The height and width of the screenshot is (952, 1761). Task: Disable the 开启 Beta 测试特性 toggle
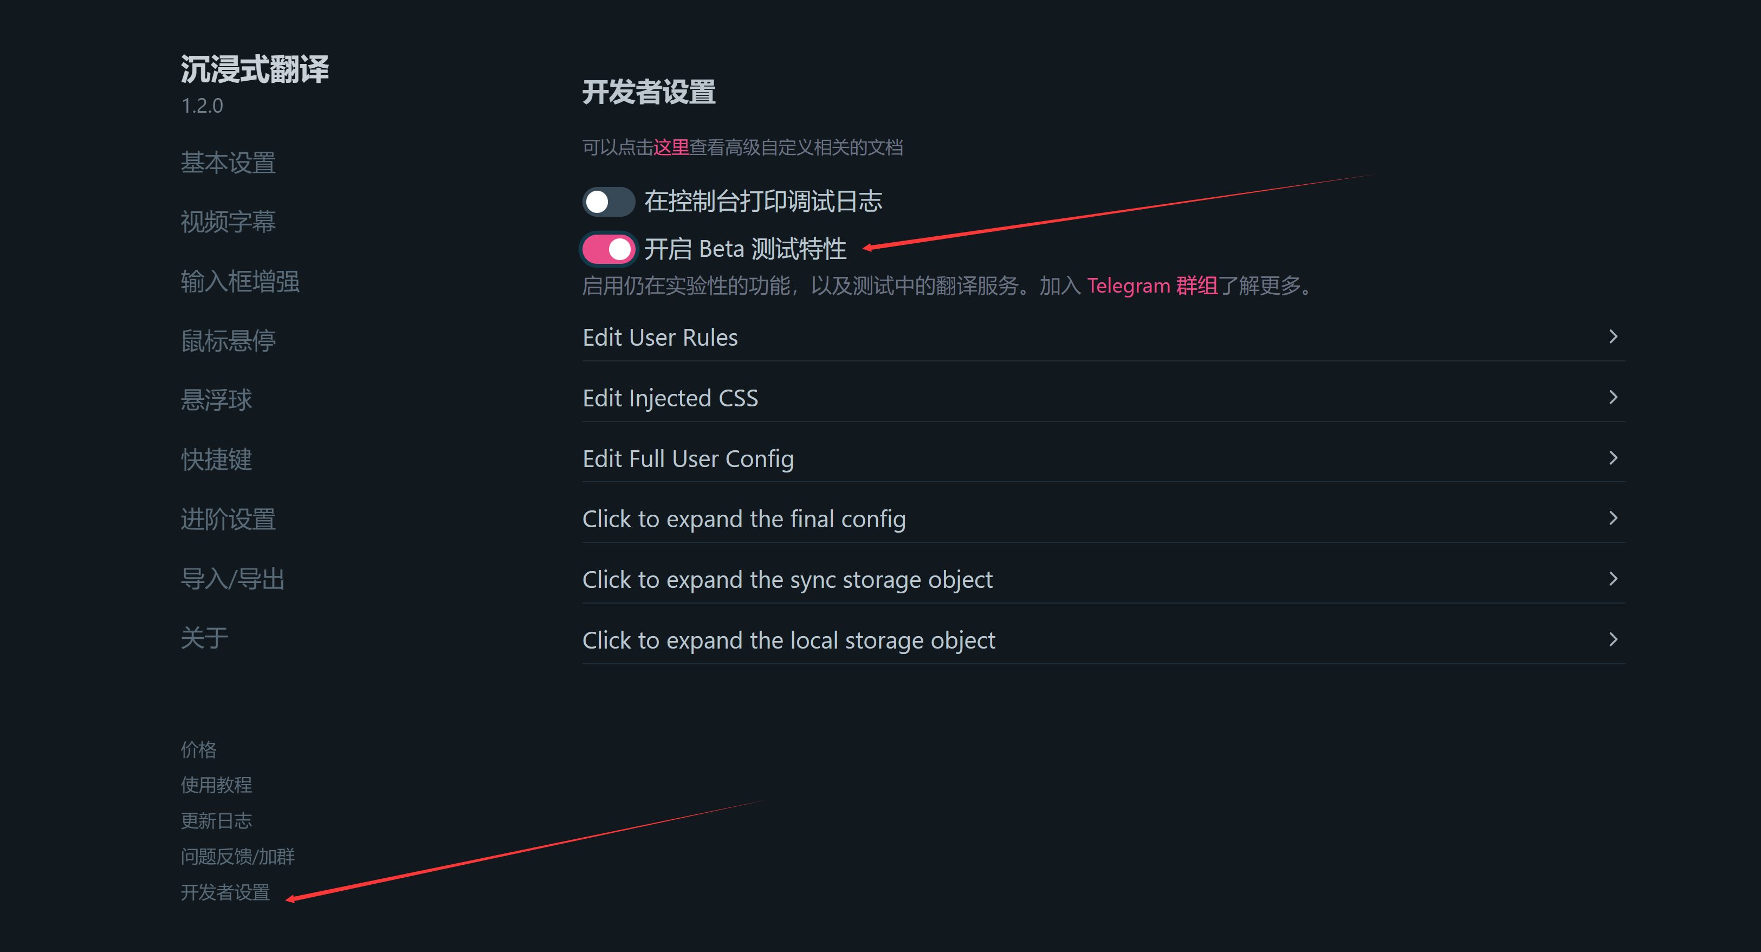click(608, 249)
